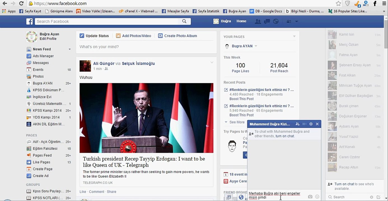Open the Sayfa Kayıt bookmark
The height and width of the screenshot is (201, 388).
30,11
